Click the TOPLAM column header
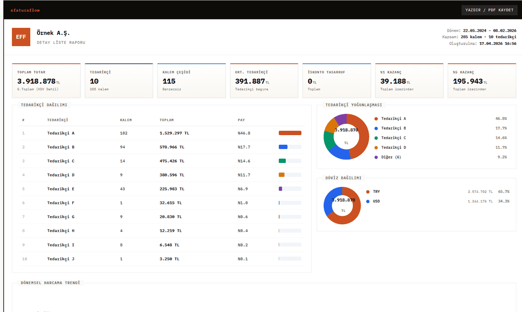 [x=167, y=120]
